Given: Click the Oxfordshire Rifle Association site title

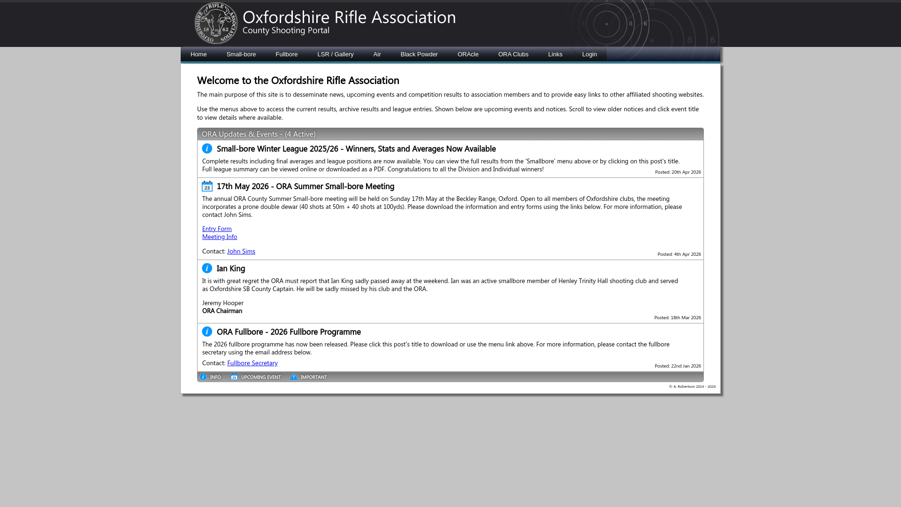Looking at the screenshot, I should (x=349, y=17).
